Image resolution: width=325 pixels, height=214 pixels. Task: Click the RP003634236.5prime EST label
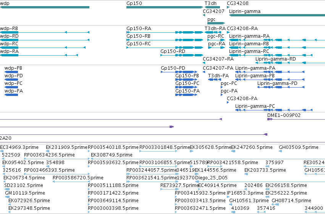[49, 155]
